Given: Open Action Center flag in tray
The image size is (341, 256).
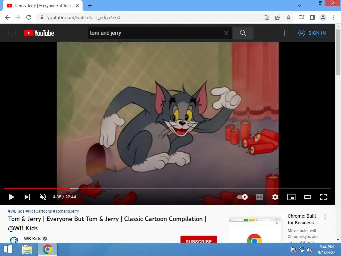Looking at the screenshot, I should point(293,250).
